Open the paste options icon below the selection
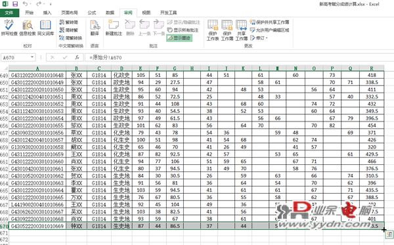Viewport: 394px width, 245px height. click(389, 235)
